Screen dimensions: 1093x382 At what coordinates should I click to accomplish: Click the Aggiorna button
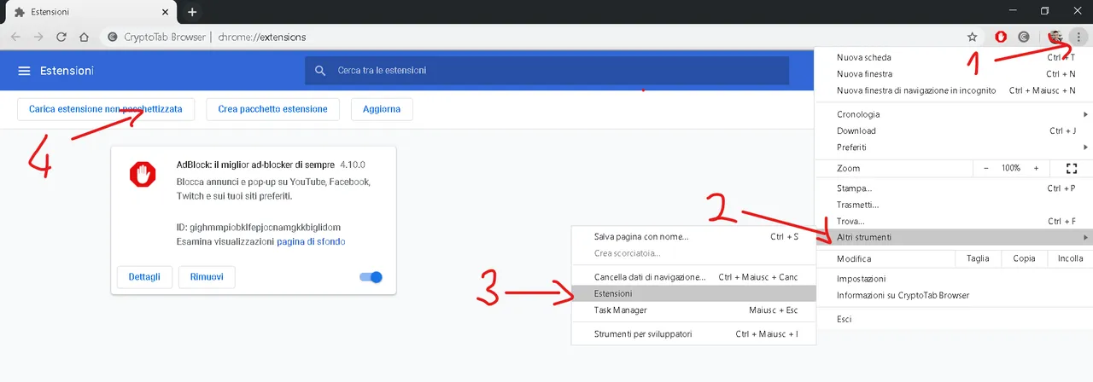point(381,109)
